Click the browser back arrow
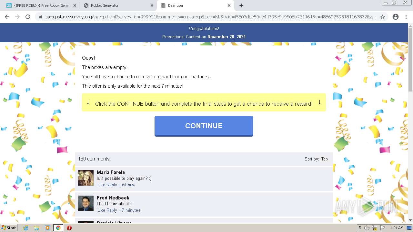 point(7,17)
